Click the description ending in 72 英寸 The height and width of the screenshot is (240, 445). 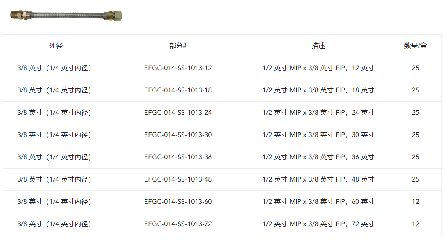319,224
